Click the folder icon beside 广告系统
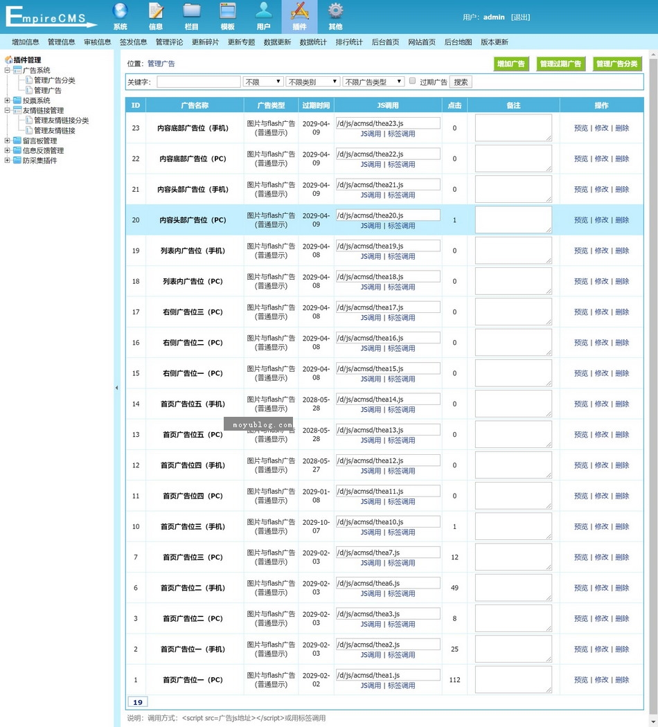 tap(17, 70)
